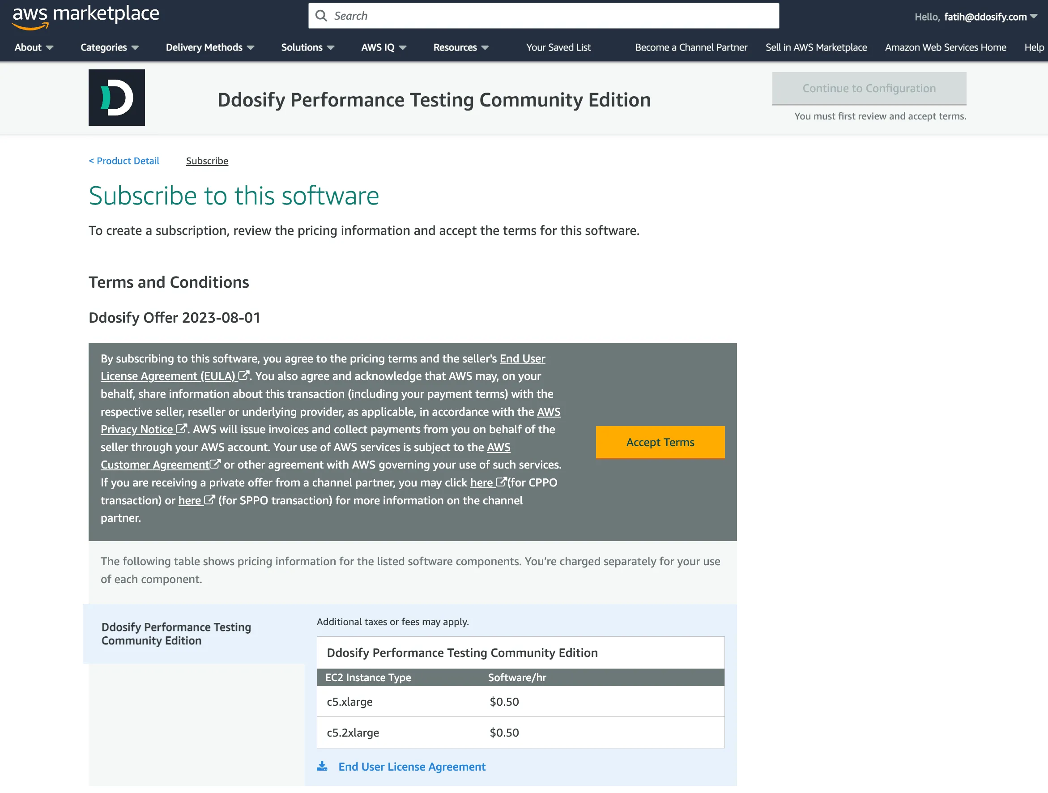Click 'You must first review and accept terms' note
Image resolution: width=1048 pixels, height=793 pixels.
(880, 116)
